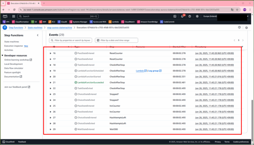Viewport: 254px width, 145px height.
Task: Open the notifications bell
Action: click(x=183, y=16)
